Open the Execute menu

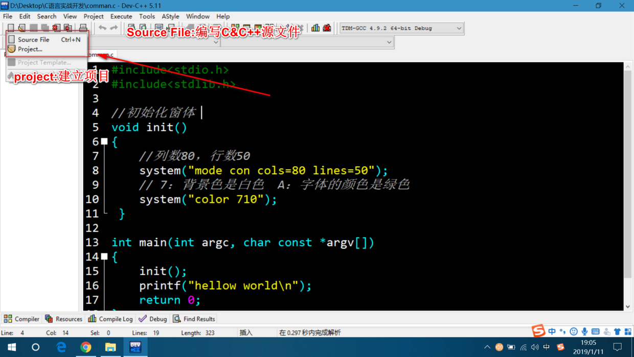point(121,16)
